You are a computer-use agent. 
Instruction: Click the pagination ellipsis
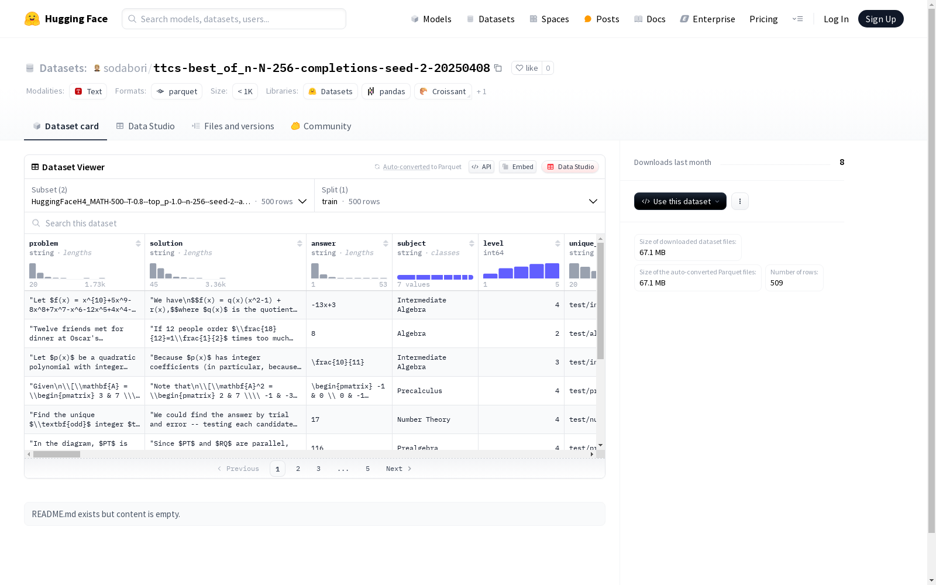[343, 469]
